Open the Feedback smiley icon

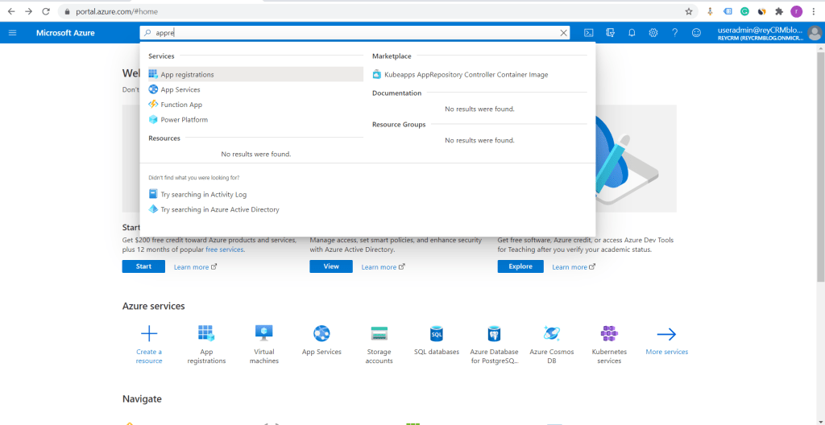pyautogui.click(x=696, y=33)
